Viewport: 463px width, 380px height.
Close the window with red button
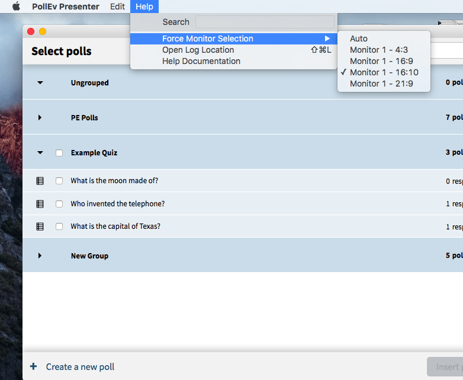point(31,31)
